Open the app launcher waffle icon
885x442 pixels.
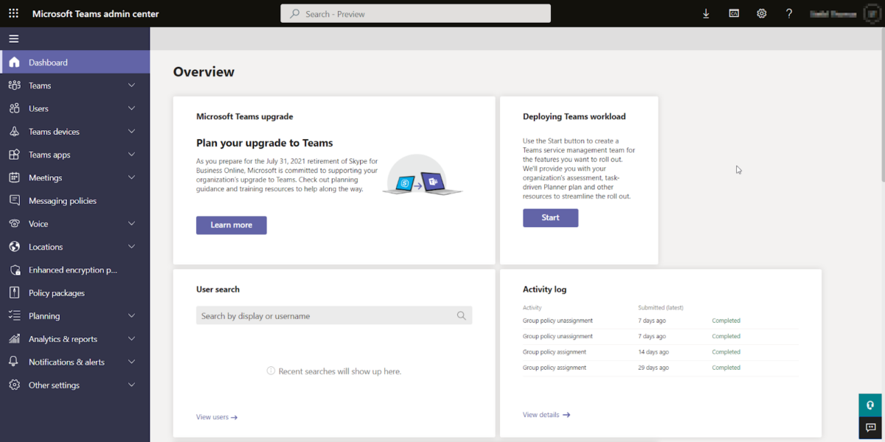tap(14, 13)
